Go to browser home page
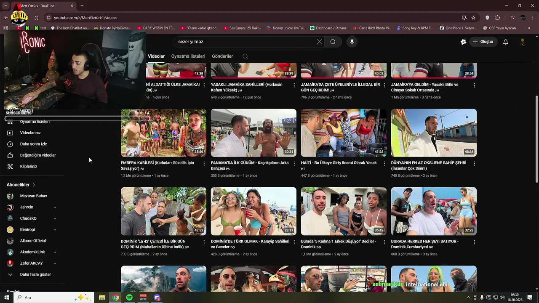The width and height of the screenshot is (539, 303). pyautogui.click(x=37, y=18)
